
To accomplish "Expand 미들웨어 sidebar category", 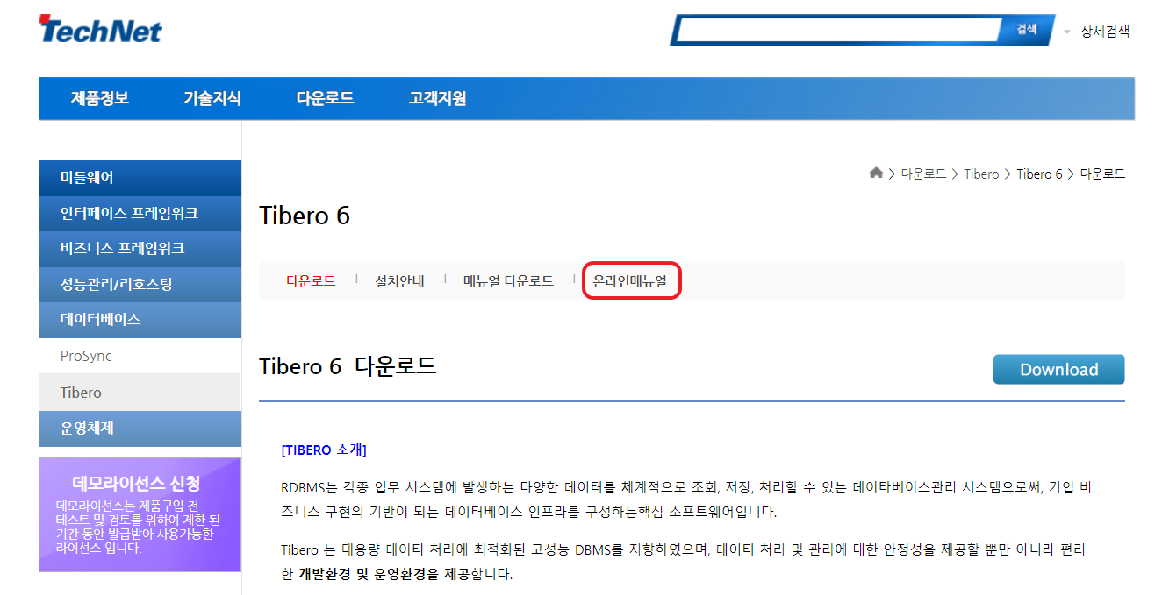I will [x=140, y=178].
